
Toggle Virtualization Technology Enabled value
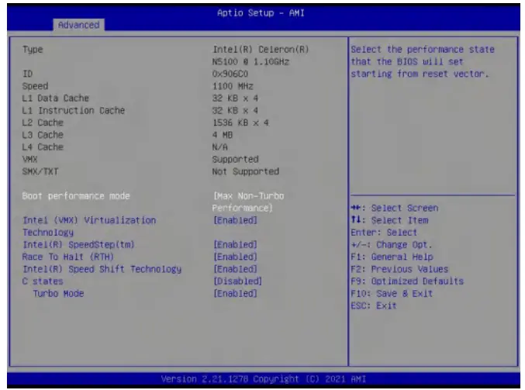point(236,220)
